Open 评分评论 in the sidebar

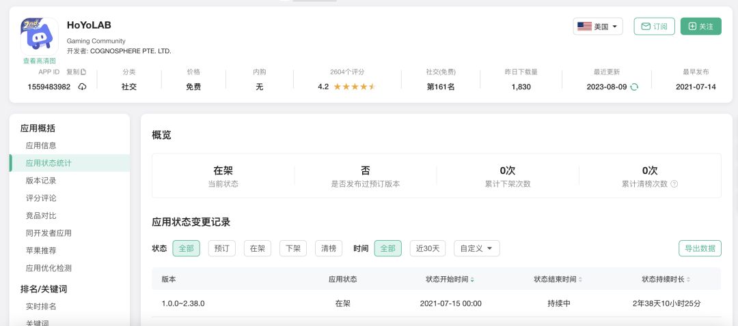click(x=41, y=198)
